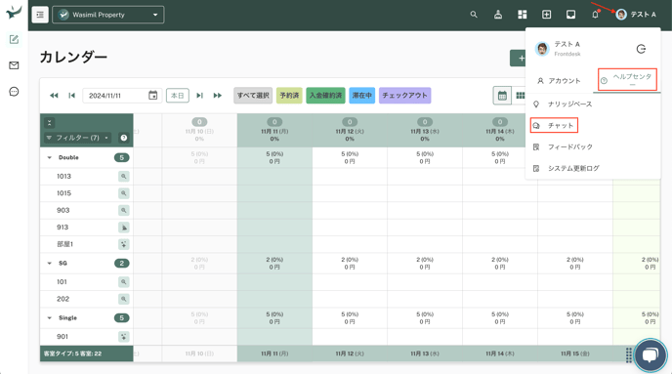672x374 pixels.
Task: Open the date picker calendar icon
Action: [153, 95]
